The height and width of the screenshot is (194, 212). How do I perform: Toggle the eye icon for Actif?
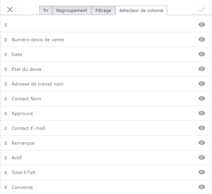(x=202, y=158)
